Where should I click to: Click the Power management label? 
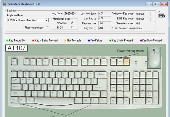coord(130,51)
